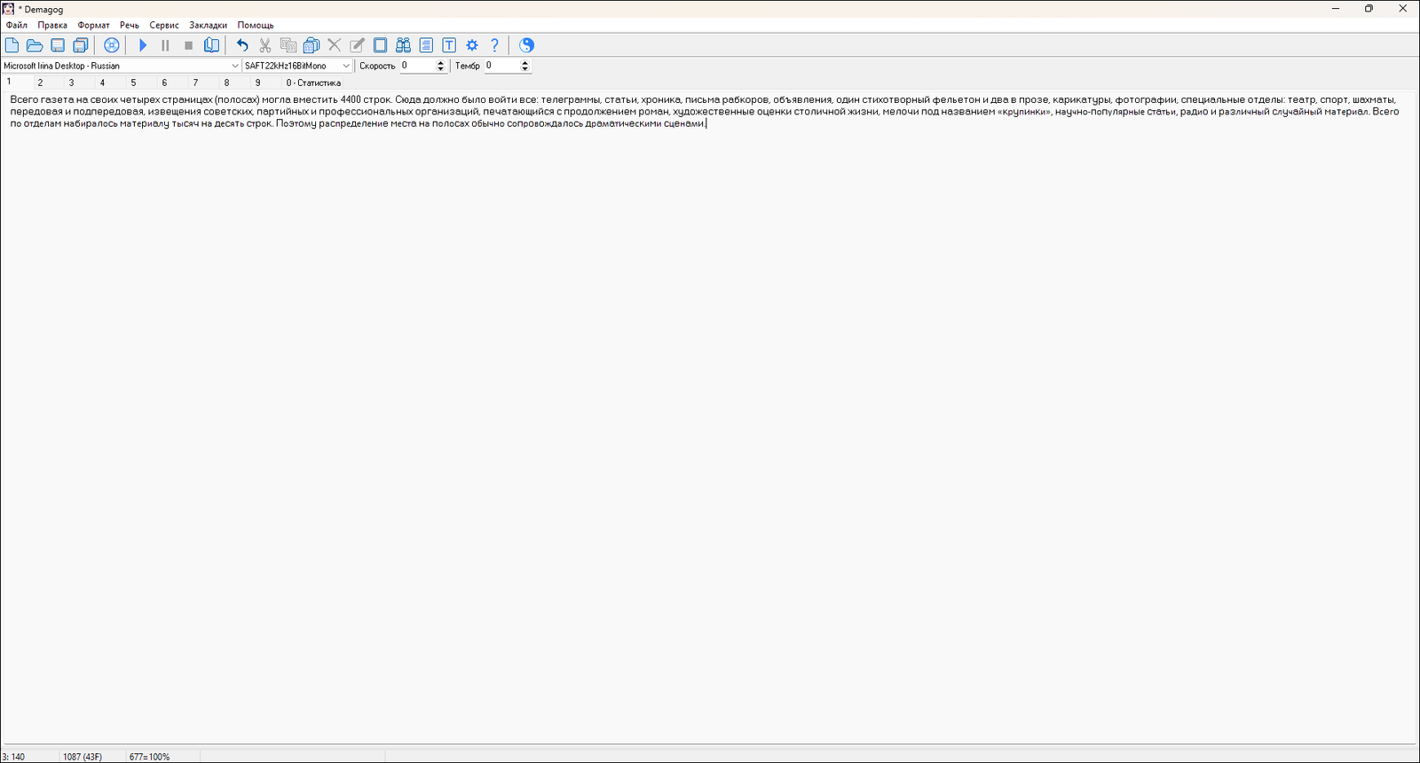Click the Тембр value field
1420x763 pixels.
pos(501,66)
